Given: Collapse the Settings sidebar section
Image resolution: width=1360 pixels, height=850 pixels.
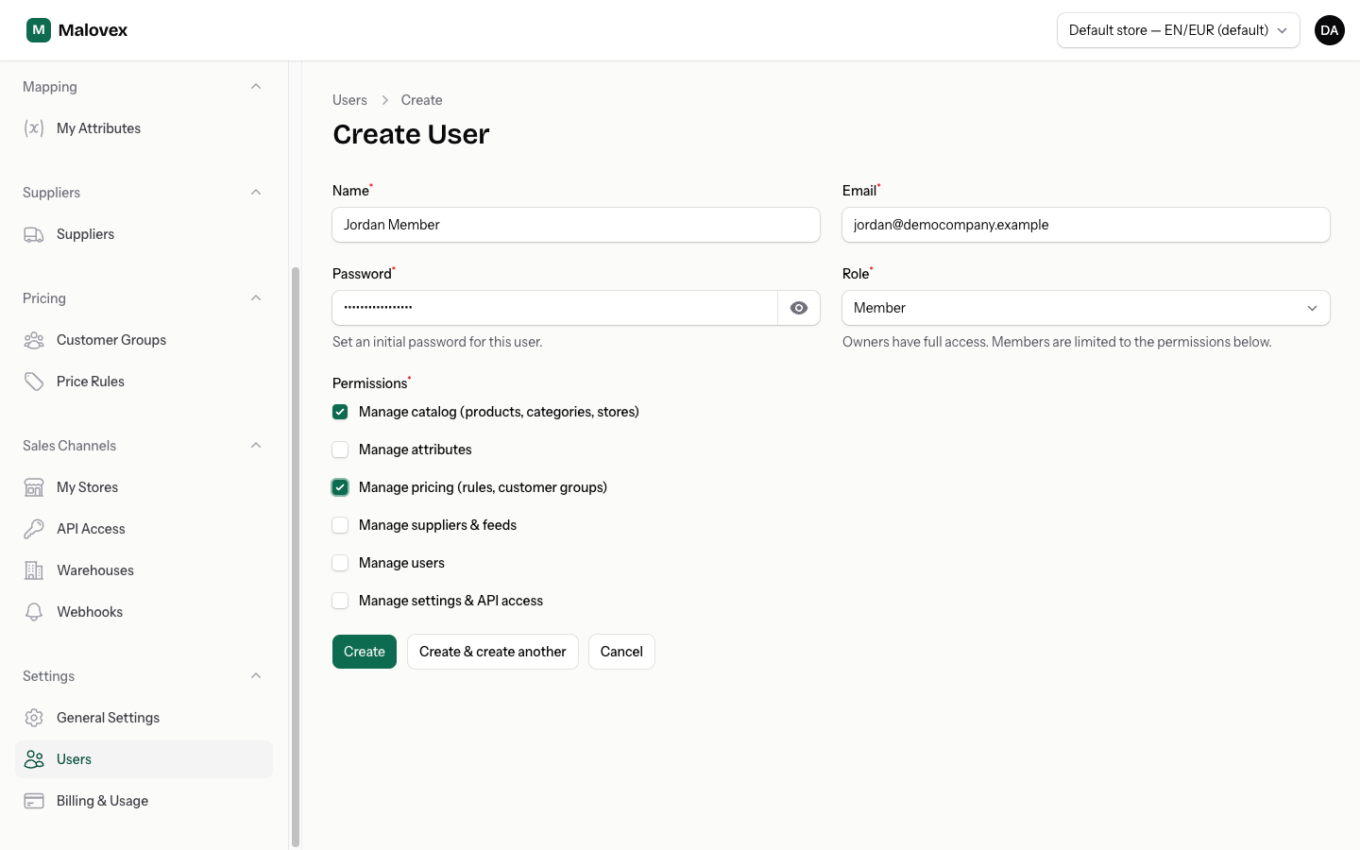Looking at the screenshot, I should coord(256,676).
